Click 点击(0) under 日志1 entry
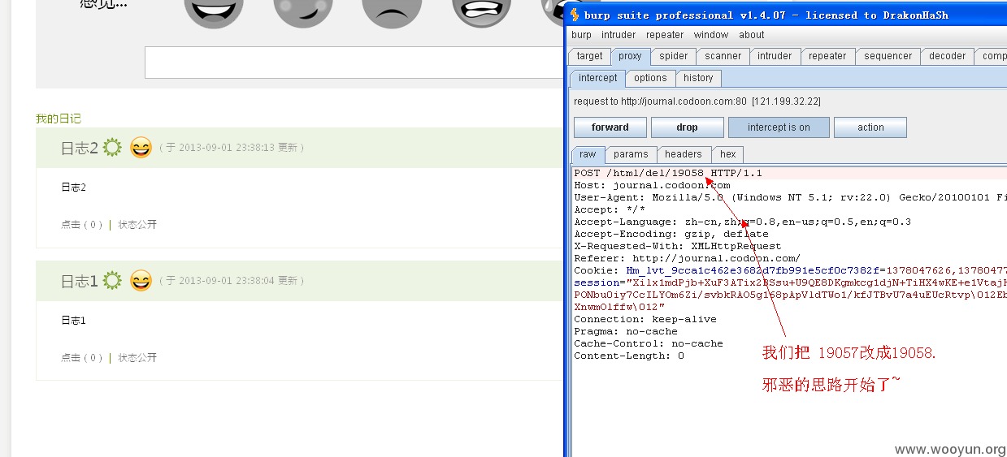1007x457 pixels. (x=82, y=358)
